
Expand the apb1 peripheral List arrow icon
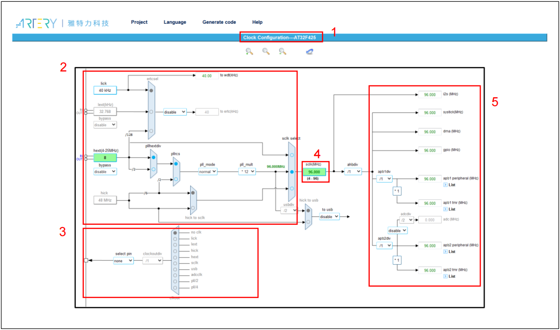pos(445,185)
